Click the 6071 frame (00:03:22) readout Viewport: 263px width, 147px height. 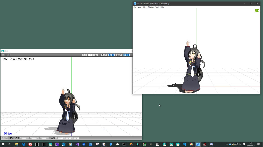pyautogui.click(x=18, y=59)
